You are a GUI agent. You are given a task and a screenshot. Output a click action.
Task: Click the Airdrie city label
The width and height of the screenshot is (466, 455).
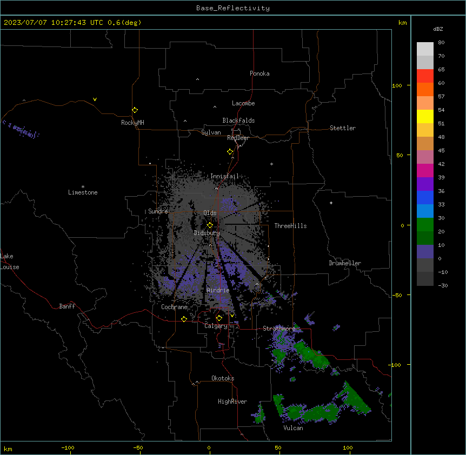(218, 290)
